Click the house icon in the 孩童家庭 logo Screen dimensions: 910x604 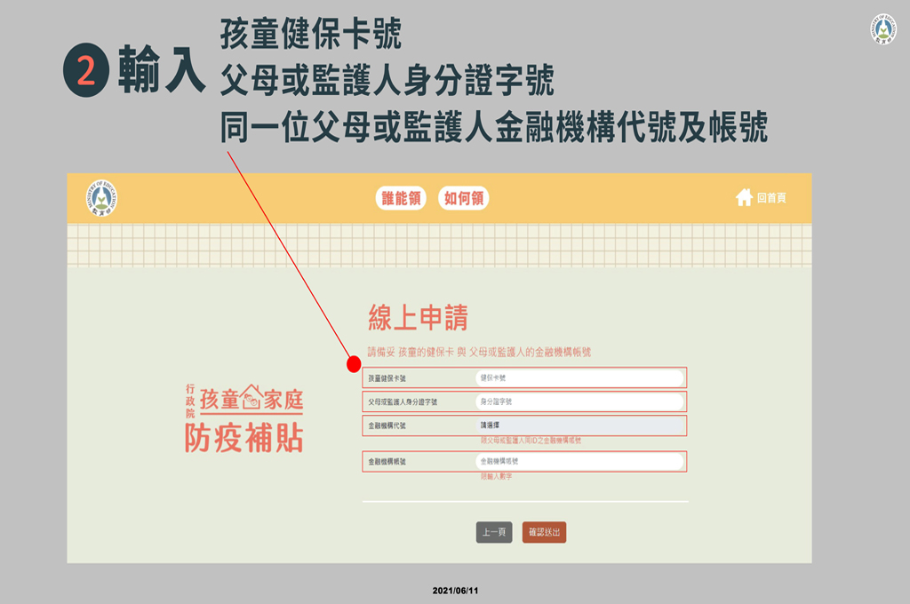(x=251, y=397)
